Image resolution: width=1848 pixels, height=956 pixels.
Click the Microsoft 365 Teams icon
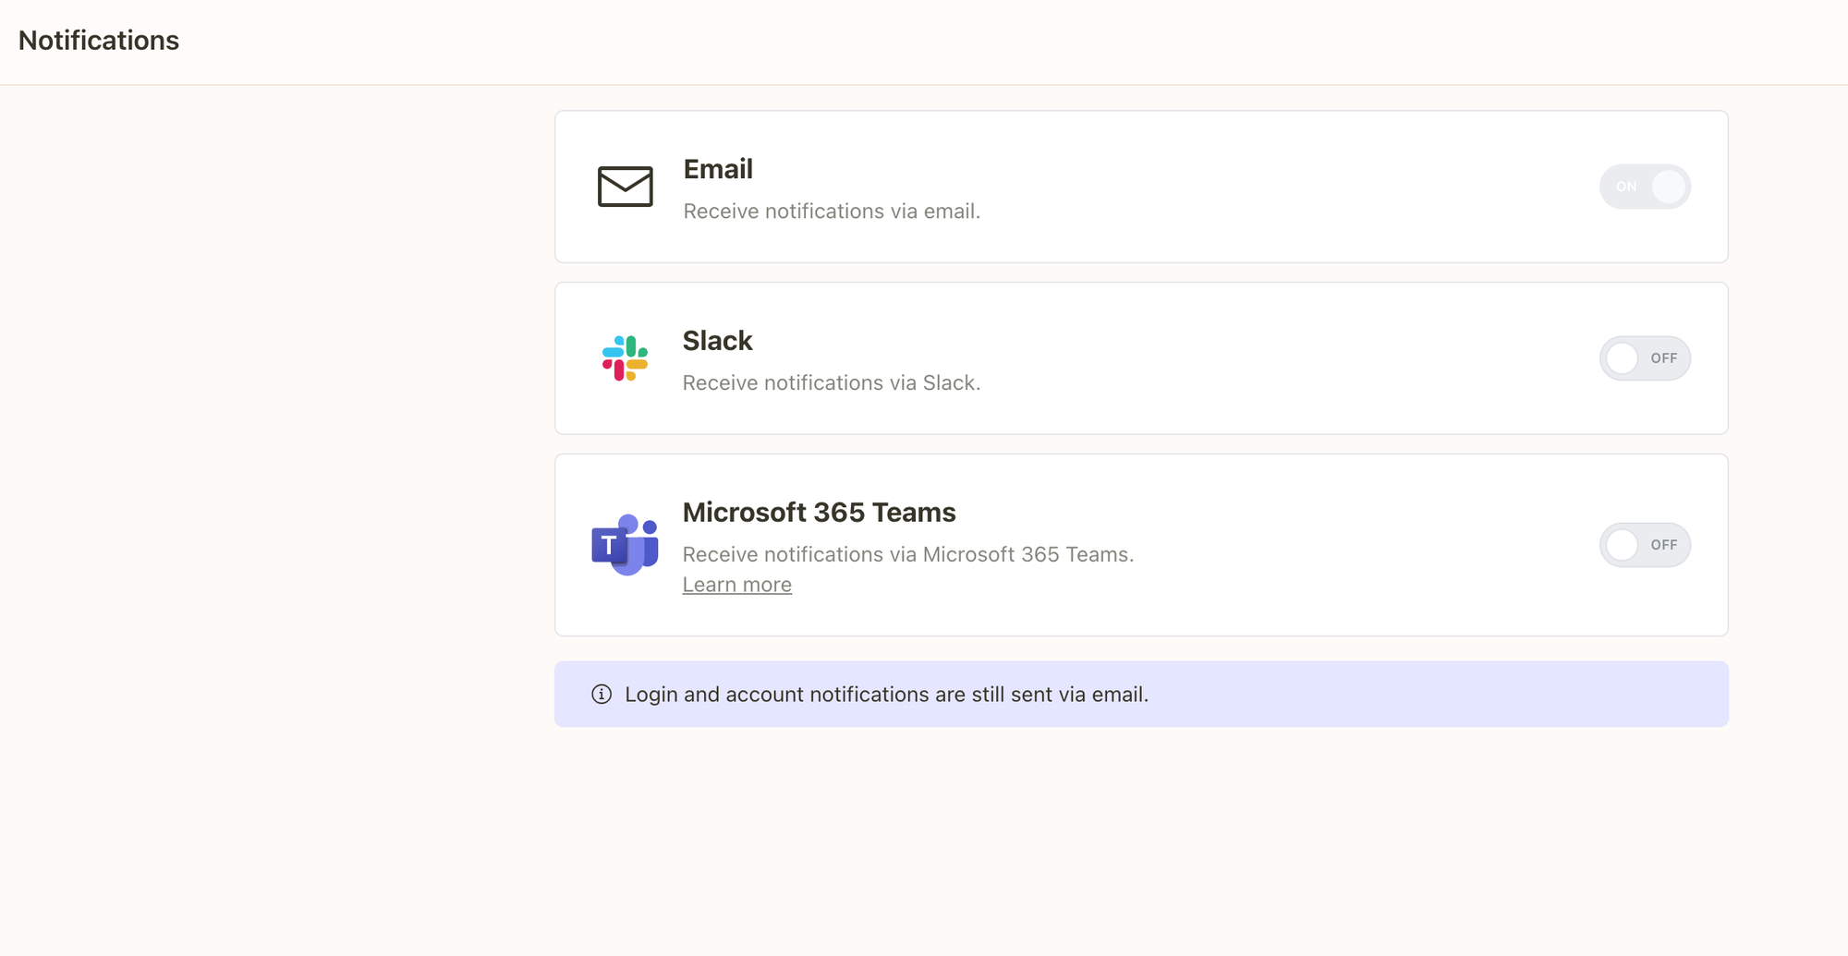[x=624, y=544]
